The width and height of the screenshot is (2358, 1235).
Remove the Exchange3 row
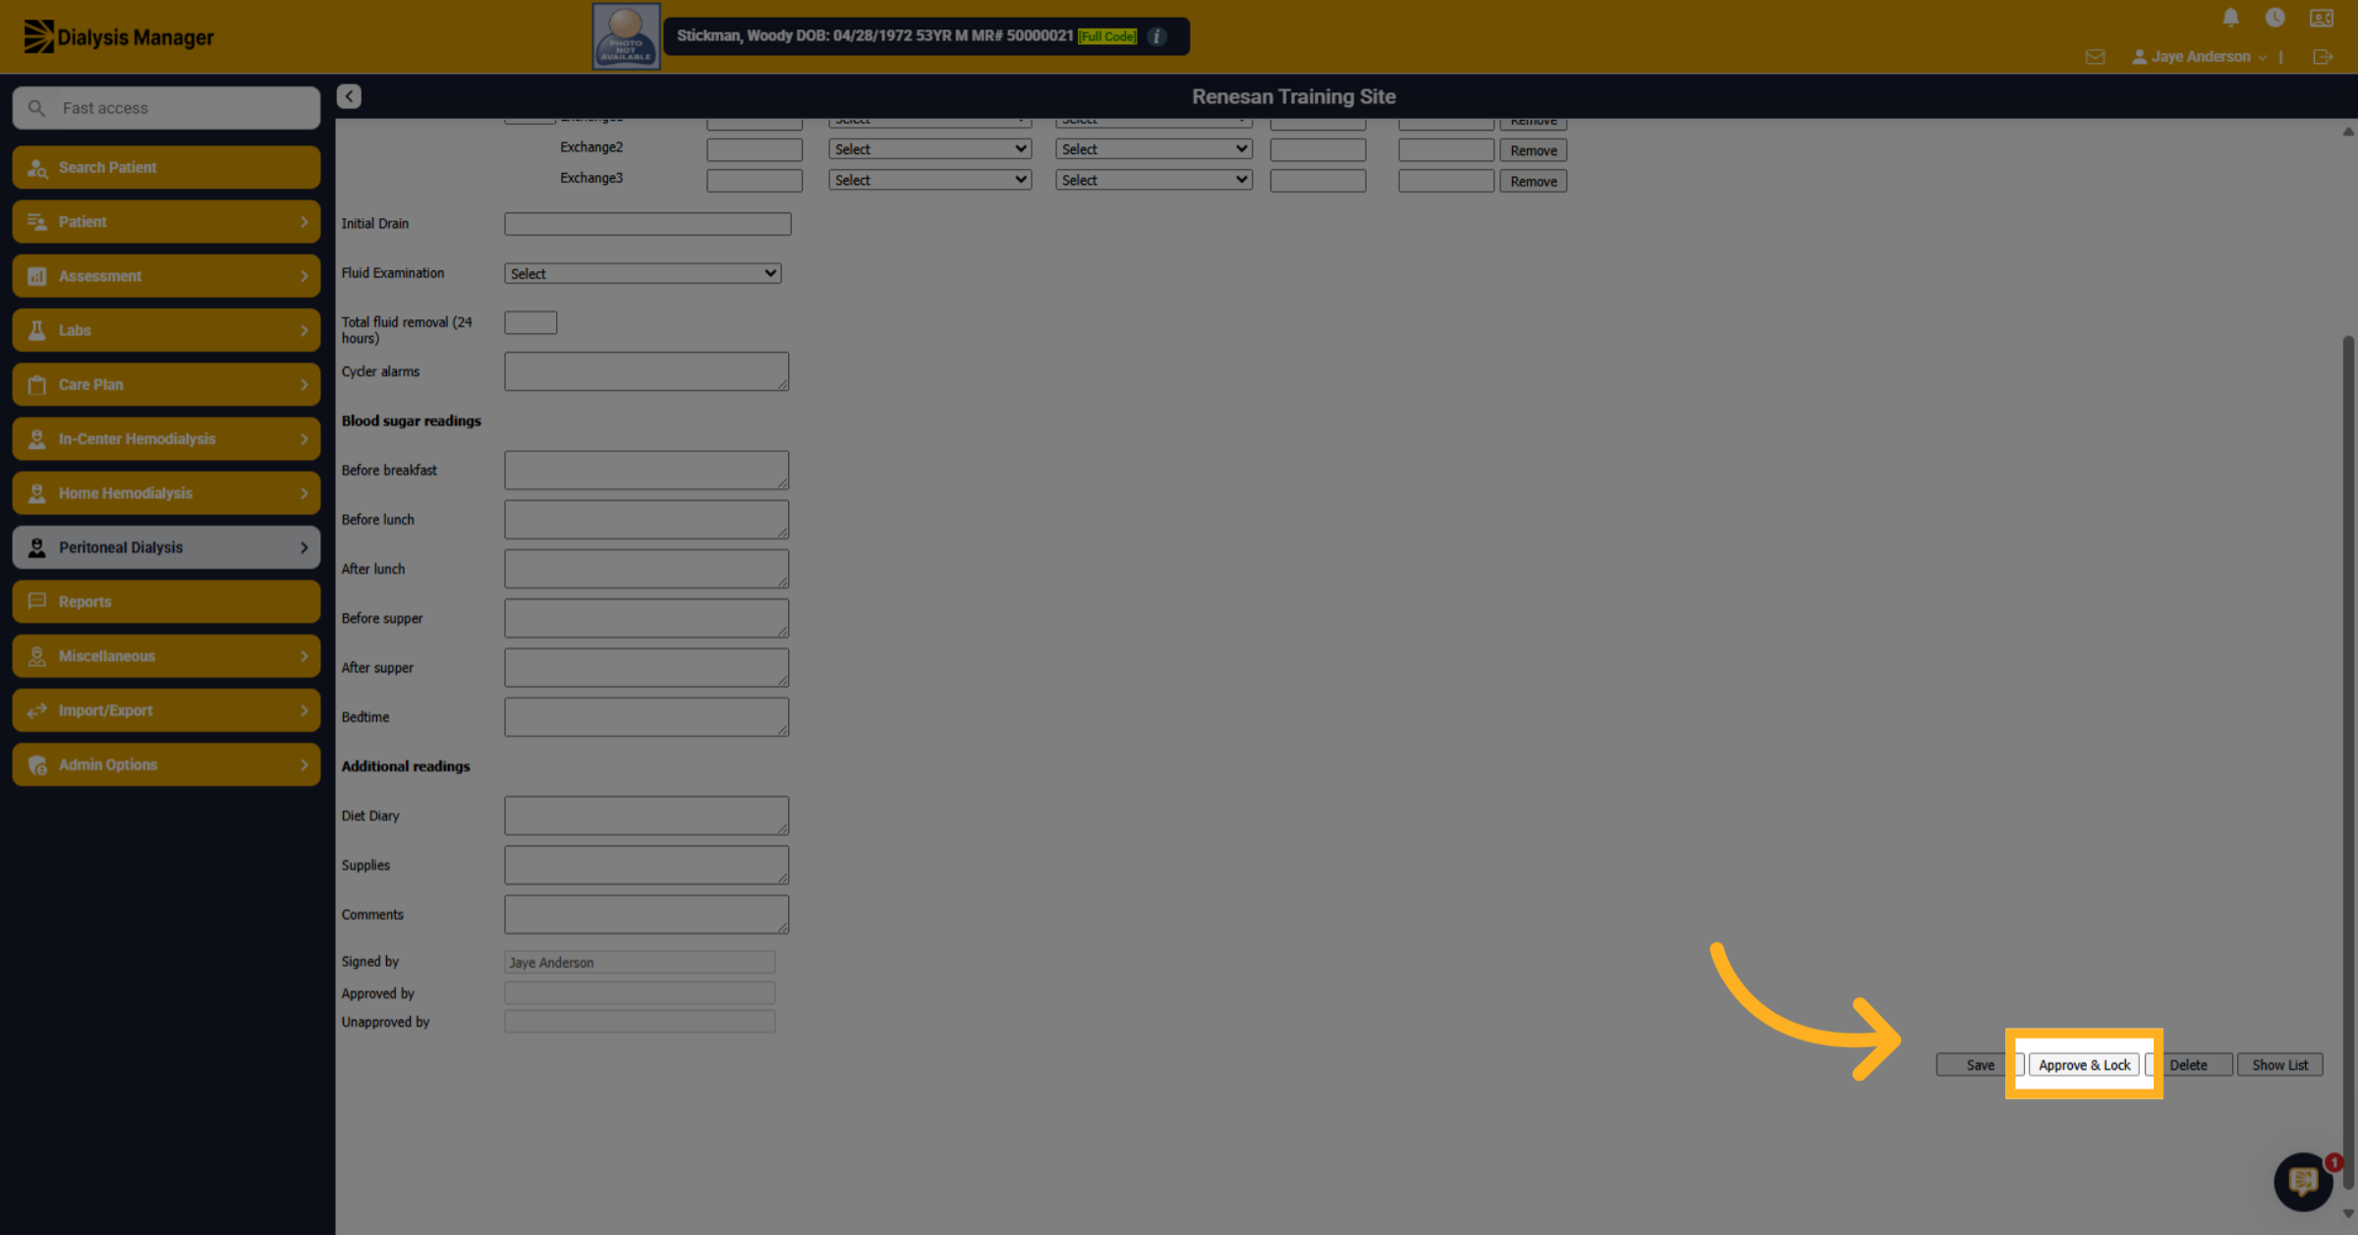coord(1533,181)
